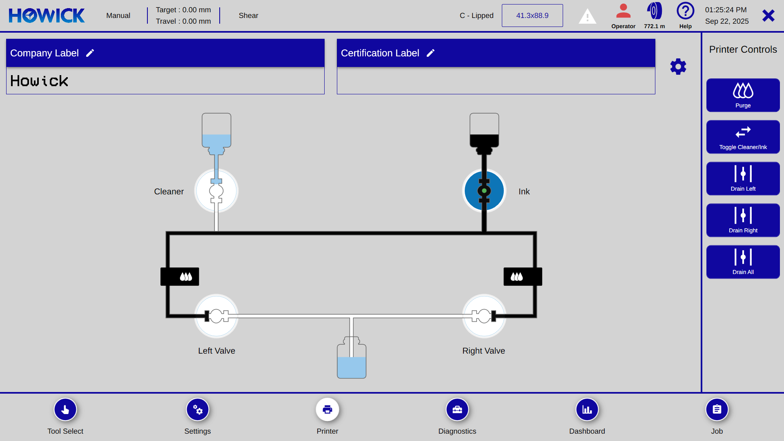Toggle the Ink valve open or closed
The image size is (784, 441).
coord(484,191)
